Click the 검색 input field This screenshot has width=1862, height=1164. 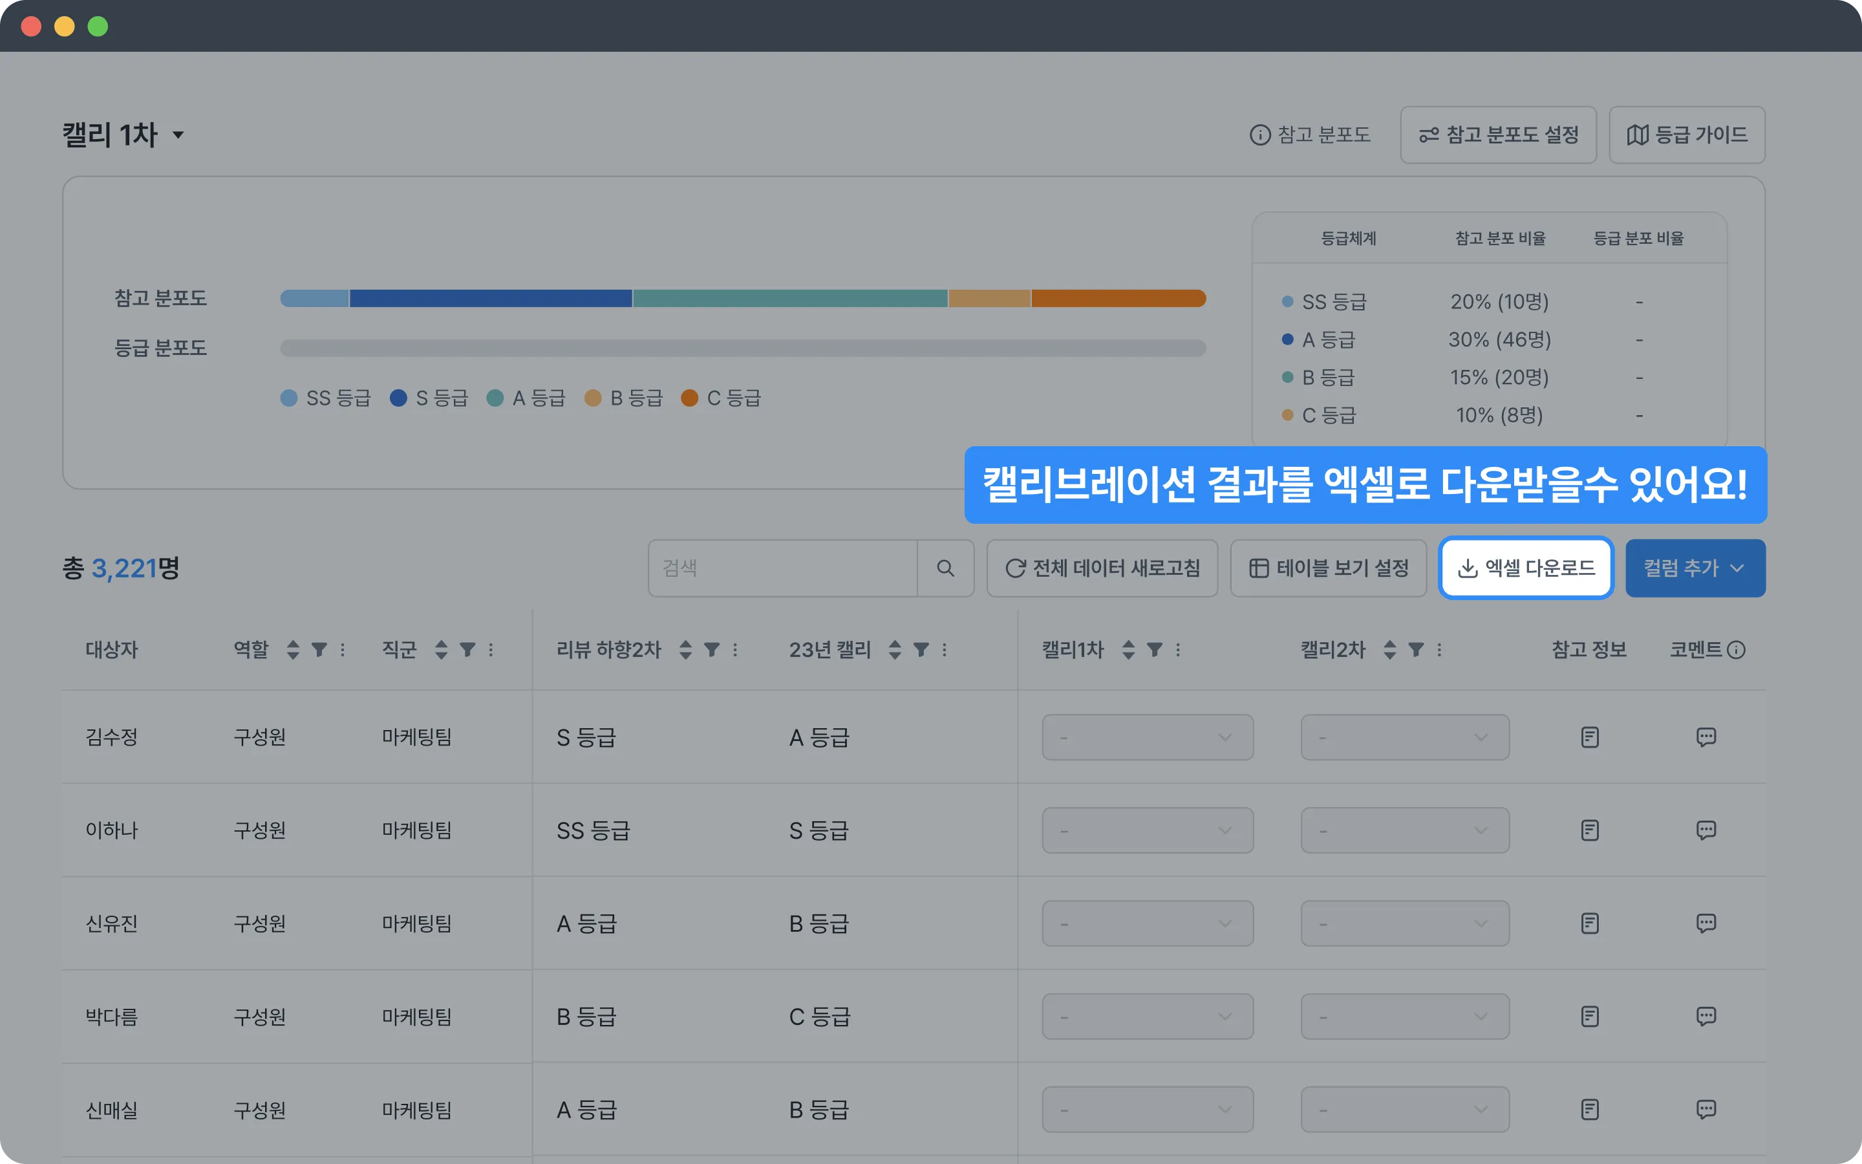[x=782, y=568]
